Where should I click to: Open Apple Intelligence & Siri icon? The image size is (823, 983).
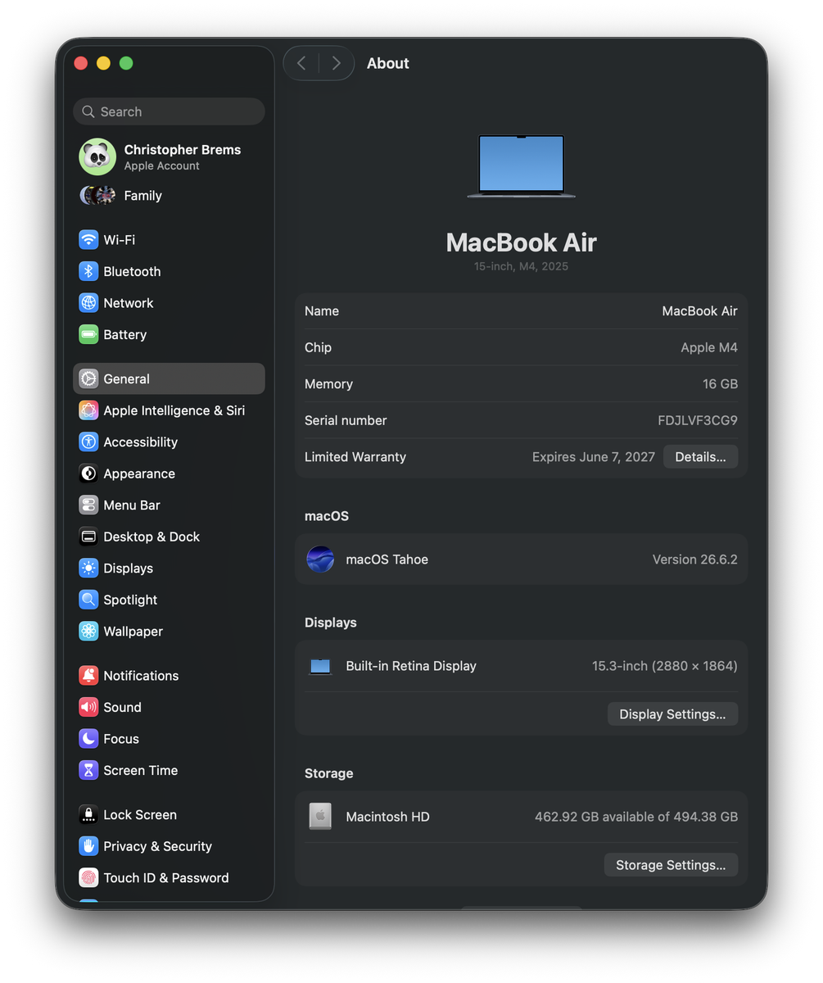[88, 410]
